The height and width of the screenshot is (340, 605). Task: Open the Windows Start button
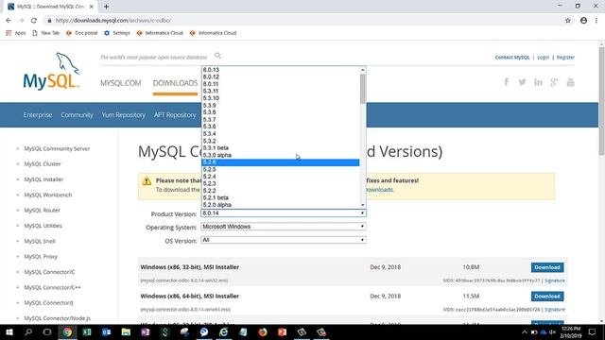(9, 331)
